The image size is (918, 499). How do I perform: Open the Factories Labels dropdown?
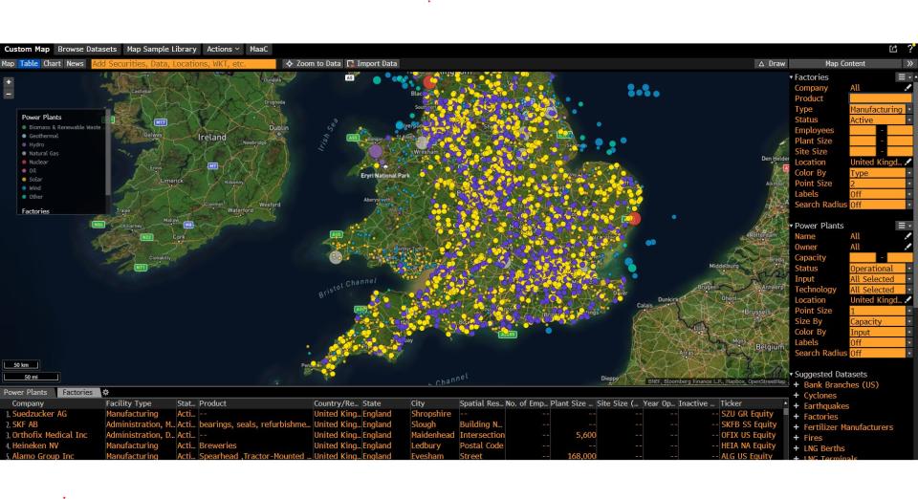881,194
